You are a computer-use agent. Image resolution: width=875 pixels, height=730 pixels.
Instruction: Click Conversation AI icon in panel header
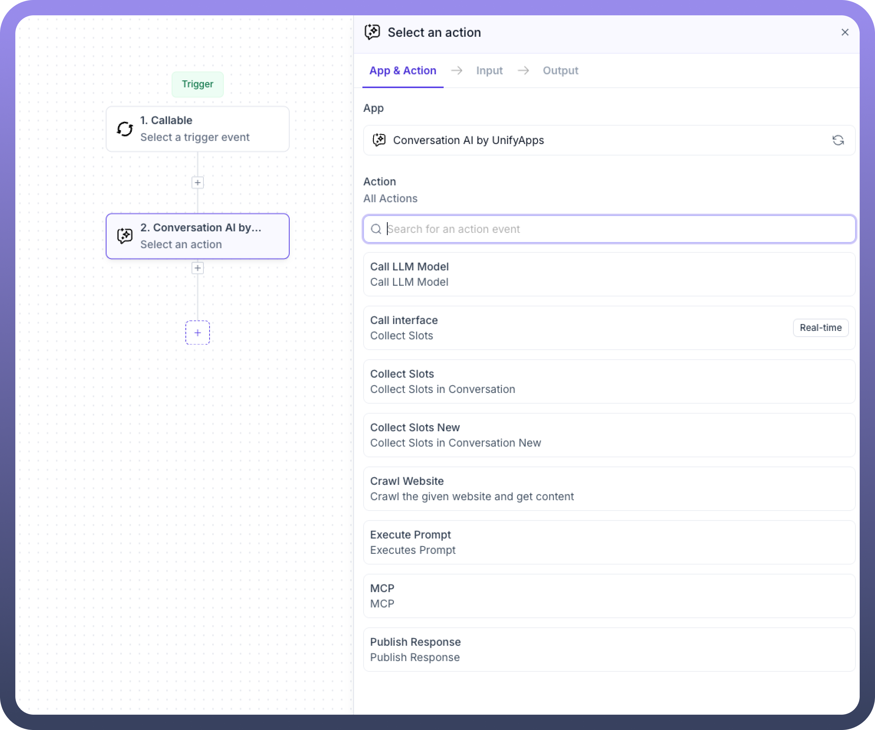coord(372,32)
